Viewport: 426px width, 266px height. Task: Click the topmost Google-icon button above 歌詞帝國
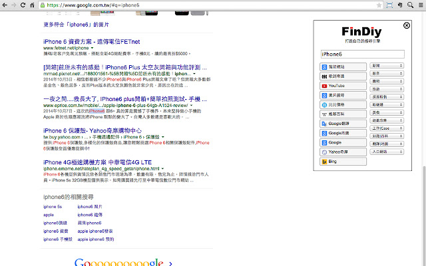[343, 66]
